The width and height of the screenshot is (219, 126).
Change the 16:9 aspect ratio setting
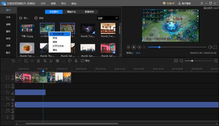pos(138,53)
